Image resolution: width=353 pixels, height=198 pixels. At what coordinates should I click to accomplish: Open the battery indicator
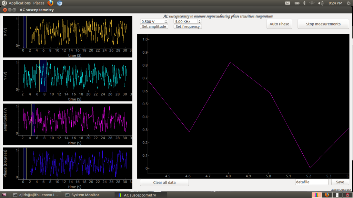coord(297,3)
